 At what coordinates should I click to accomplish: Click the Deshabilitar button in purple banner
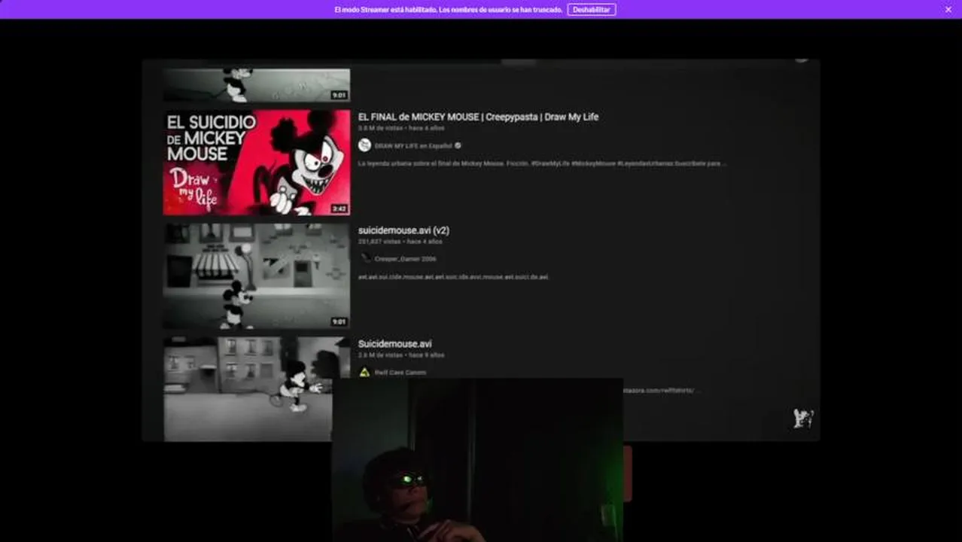click(x=591, y=10)
